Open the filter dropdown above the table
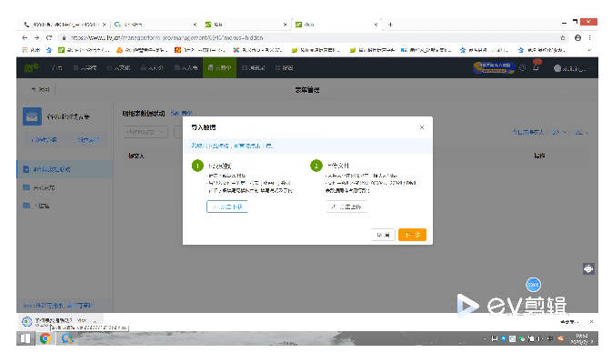 (145, 132)
